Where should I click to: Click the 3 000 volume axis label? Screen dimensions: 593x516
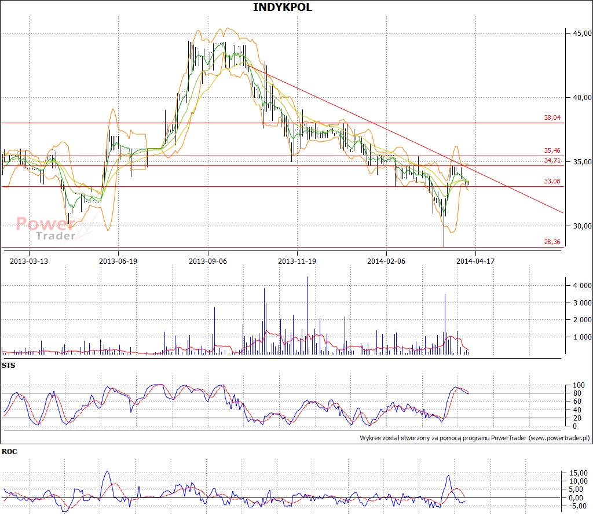(583, 303)
